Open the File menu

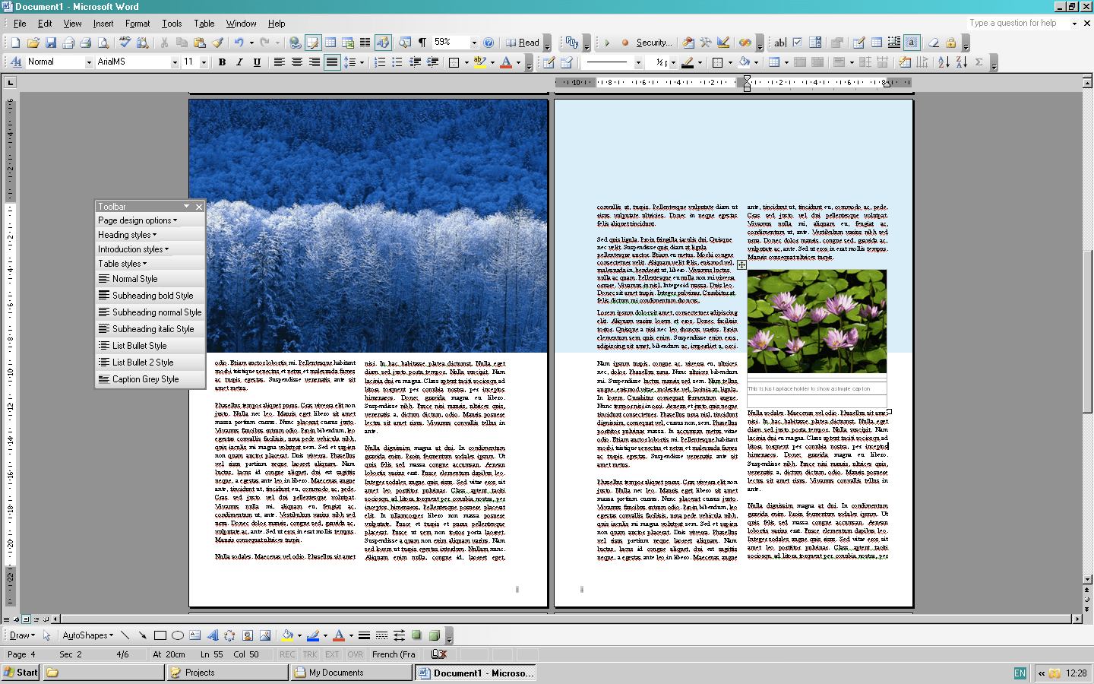[x=20, y=24]
